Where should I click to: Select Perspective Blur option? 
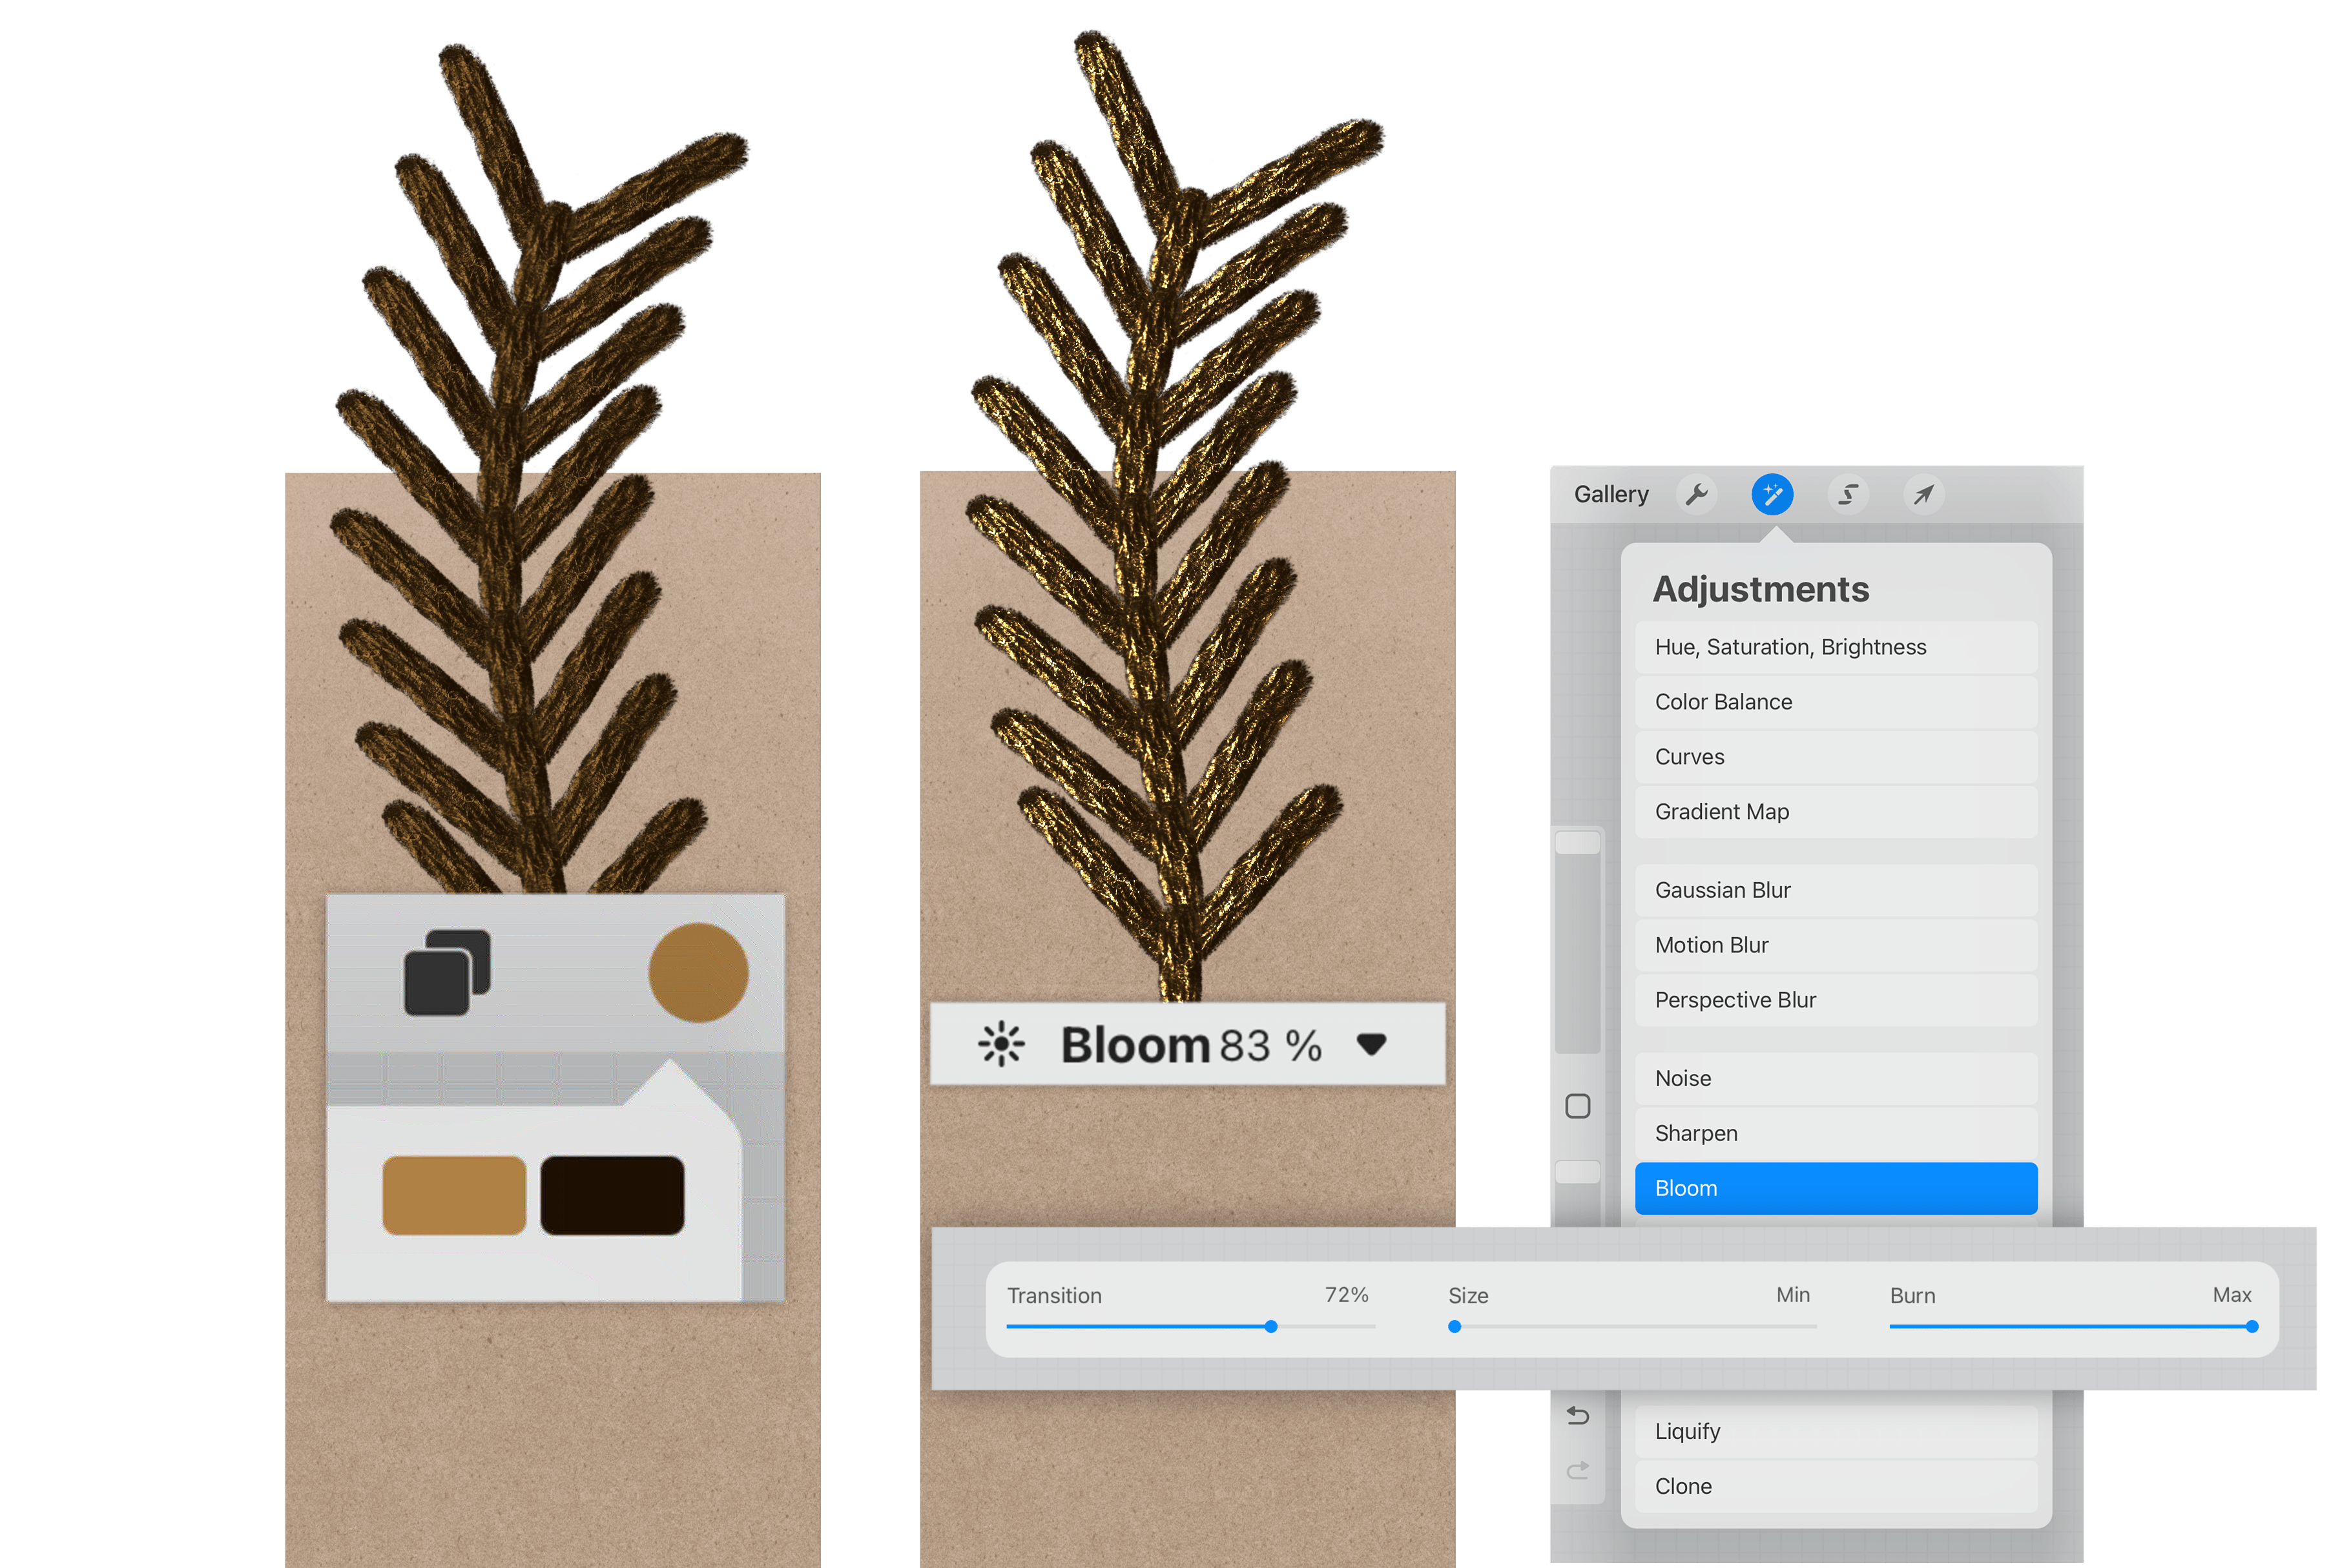click(x=1836, y=1000)
